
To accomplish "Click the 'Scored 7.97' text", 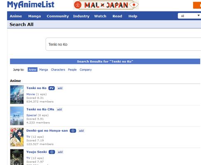I will pos(35,162).
